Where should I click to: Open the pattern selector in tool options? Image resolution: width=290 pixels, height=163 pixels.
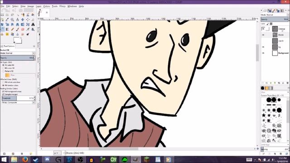coord(7,75)
